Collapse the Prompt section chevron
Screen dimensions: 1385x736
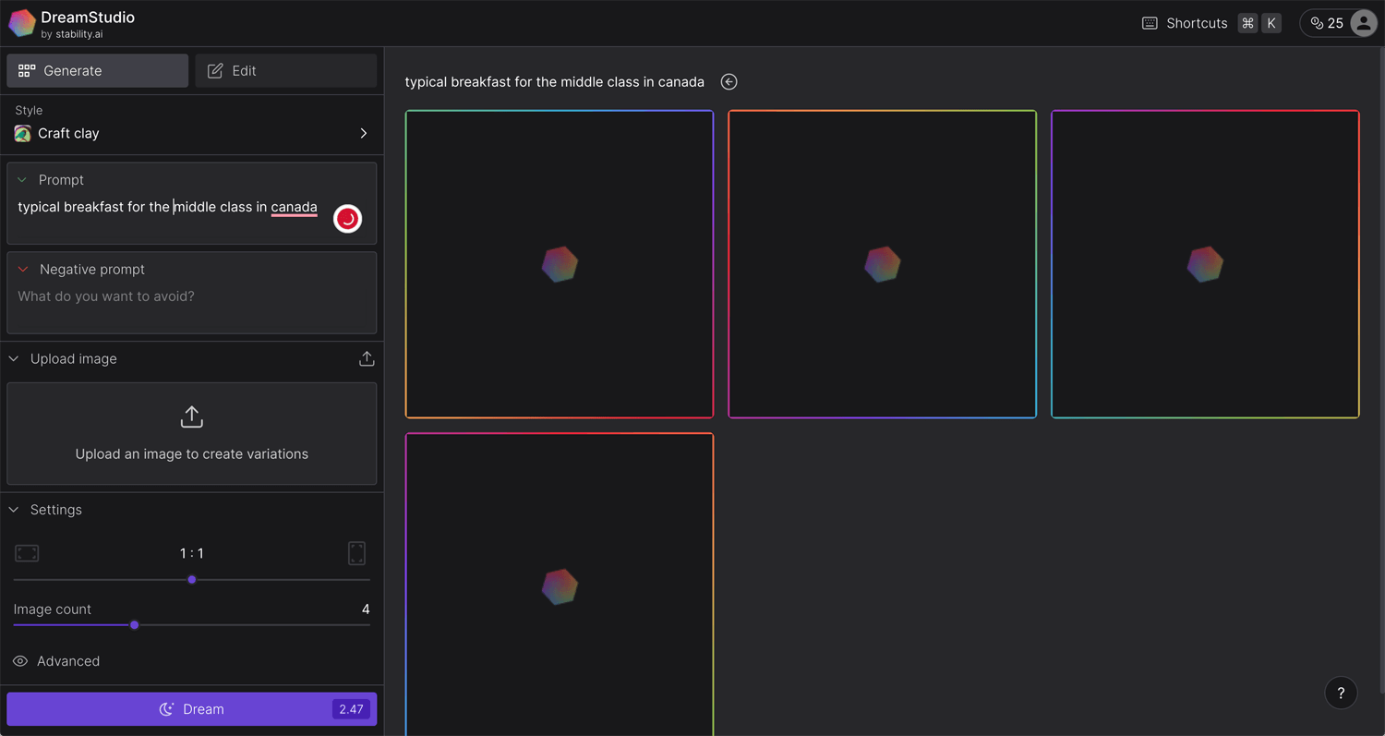(22, 180)
